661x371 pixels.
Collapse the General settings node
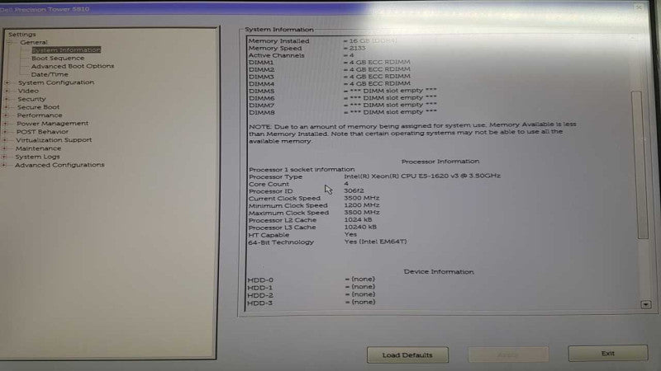(x=10, y=43)
